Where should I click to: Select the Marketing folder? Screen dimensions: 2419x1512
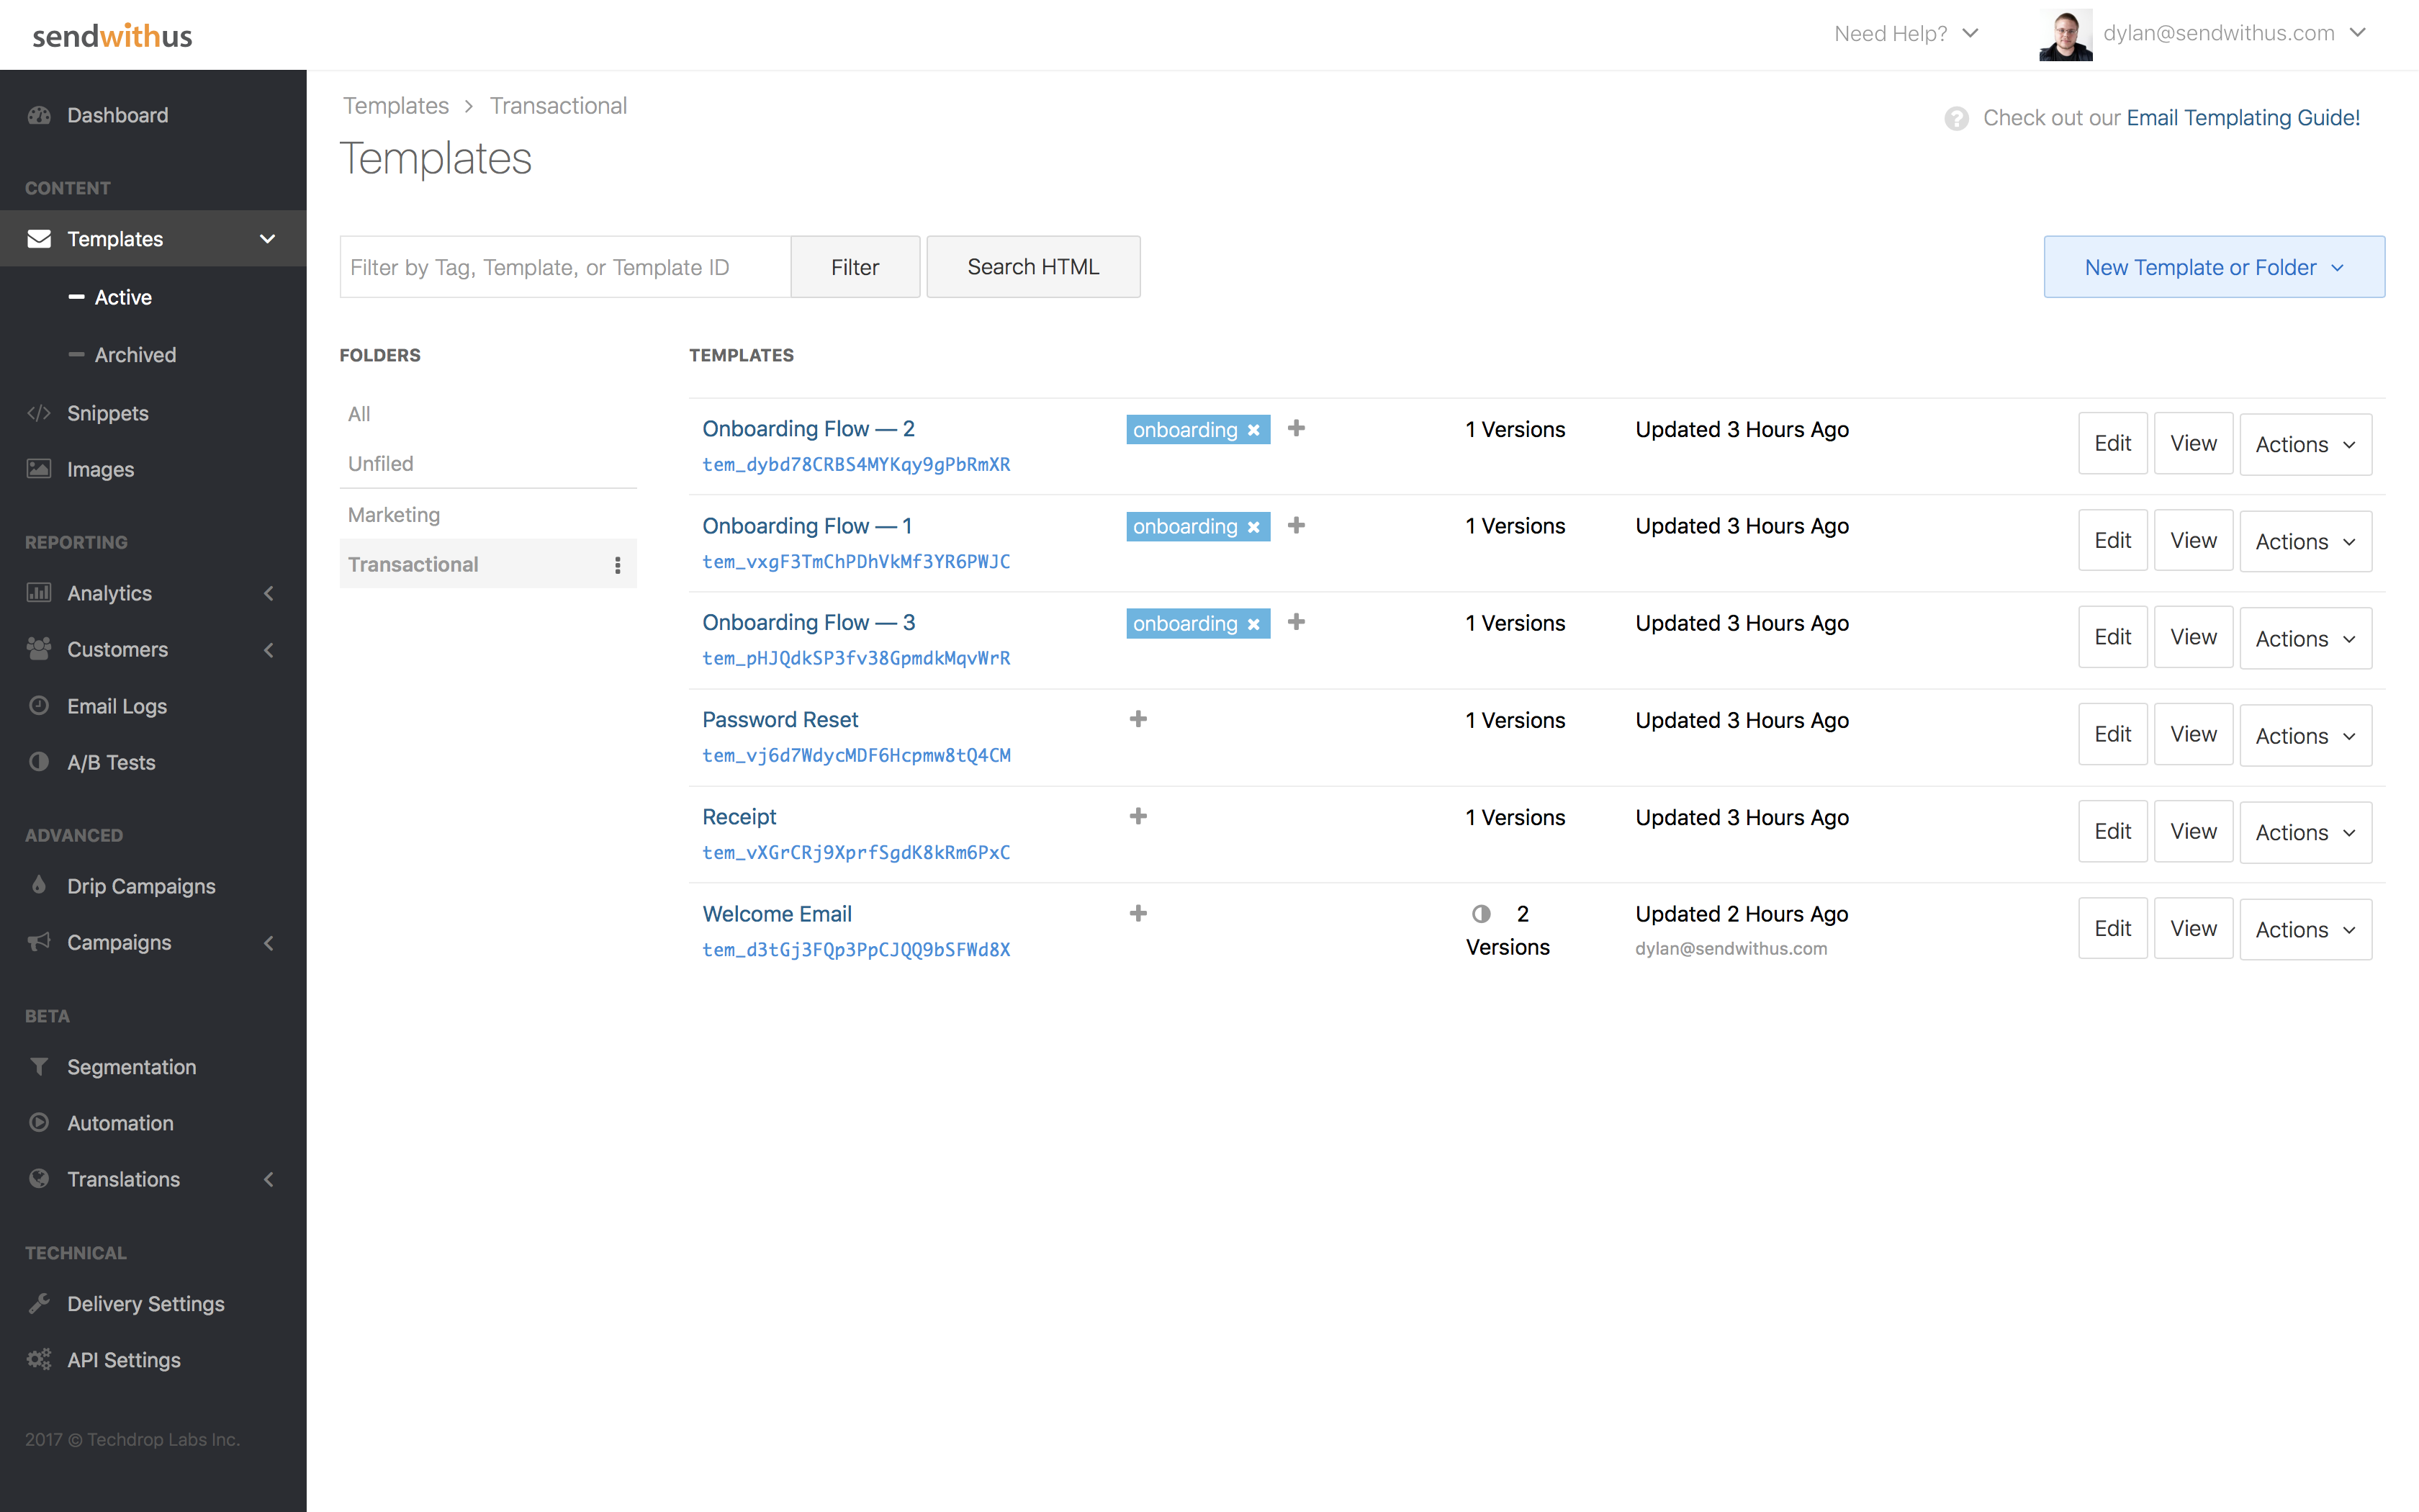click(x=394, y=514)
